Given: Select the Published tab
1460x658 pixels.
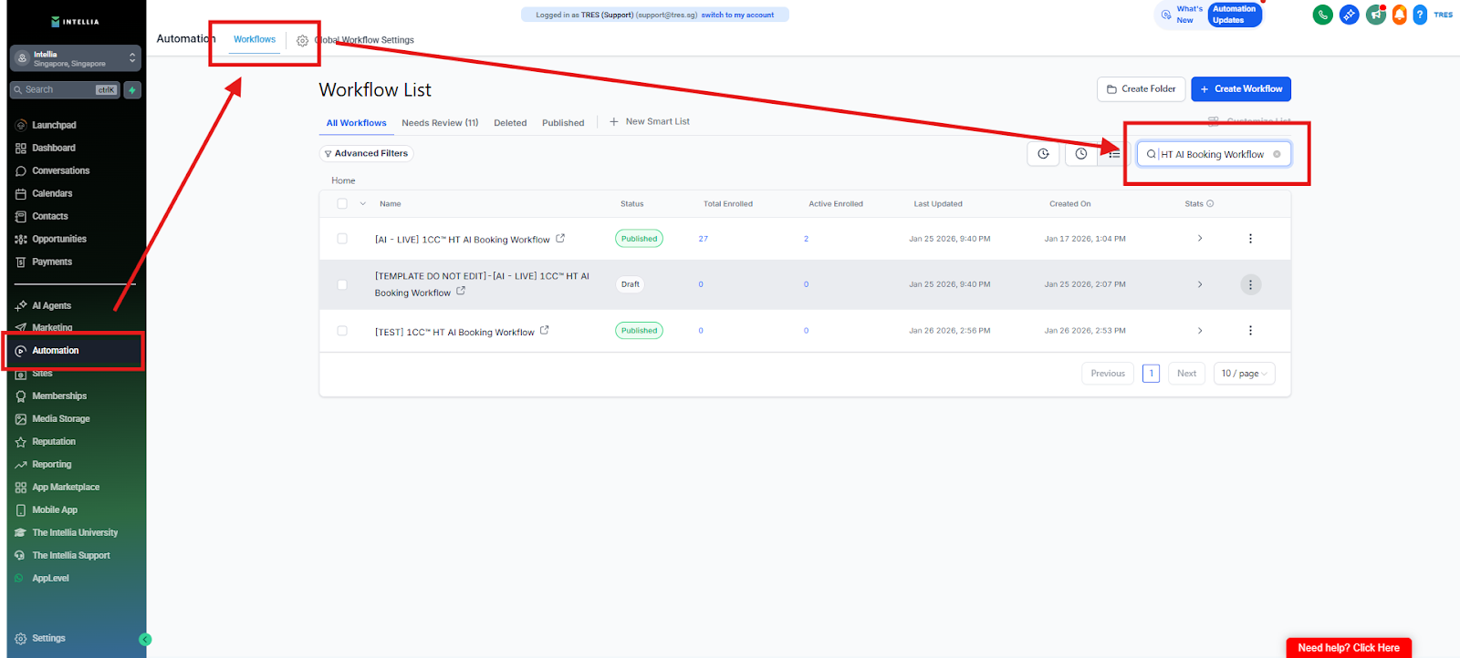Looking at the screenshot, I should [x=563, y=123].
